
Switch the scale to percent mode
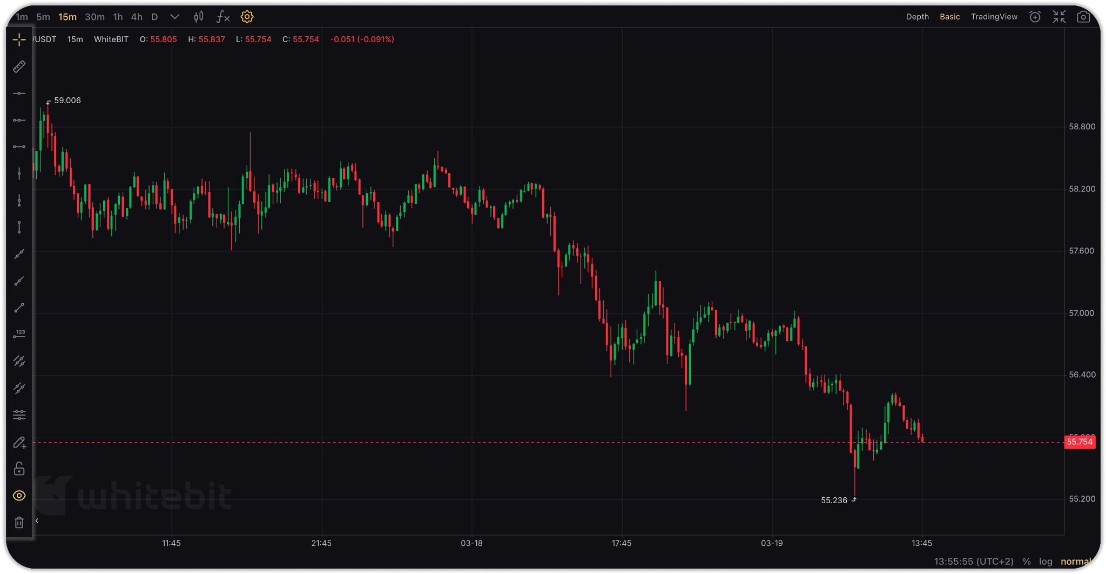pyautogui.click(x=1027, y=562)
